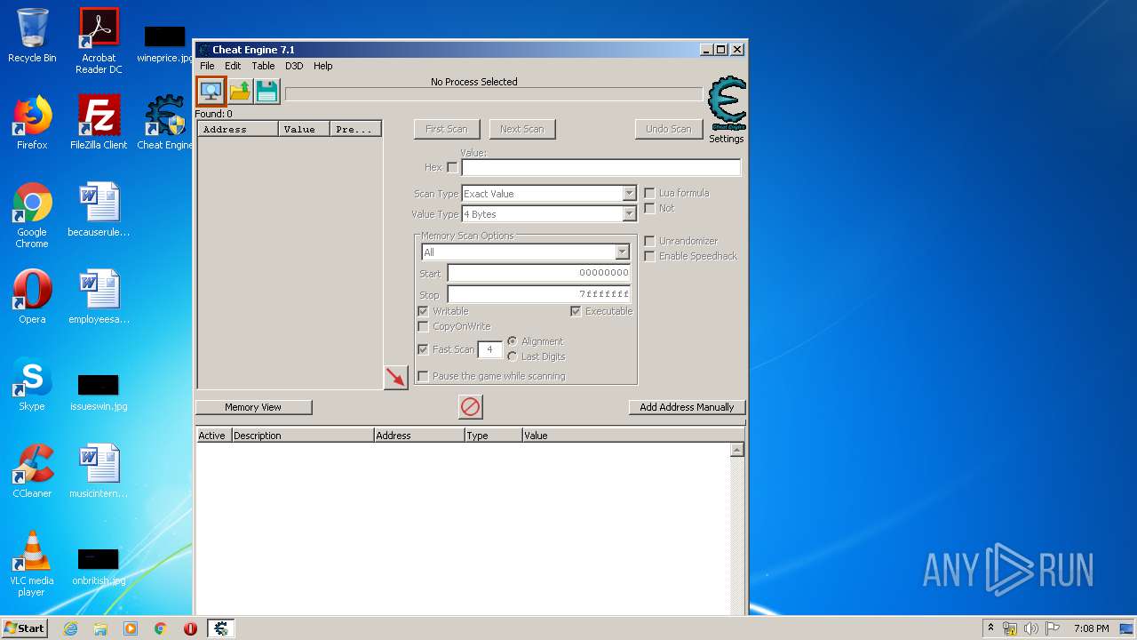
Task: Expand the memory region All dropdown
Action: [x=622, y=252]
